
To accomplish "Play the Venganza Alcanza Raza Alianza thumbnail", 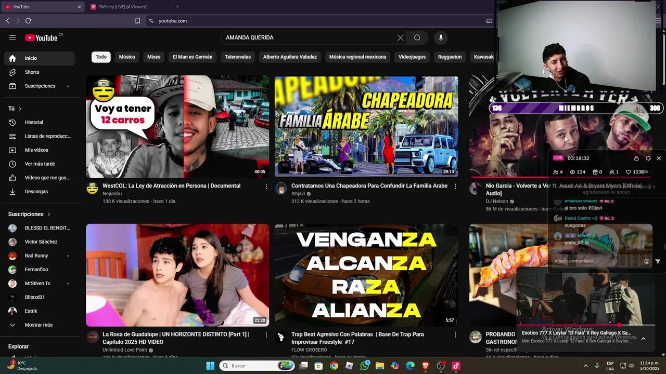I will tap(366, 275).
